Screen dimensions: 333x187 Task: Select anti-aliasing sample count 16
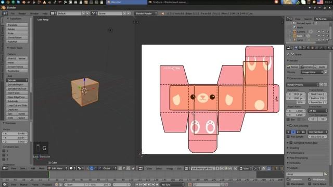point(303,132)
